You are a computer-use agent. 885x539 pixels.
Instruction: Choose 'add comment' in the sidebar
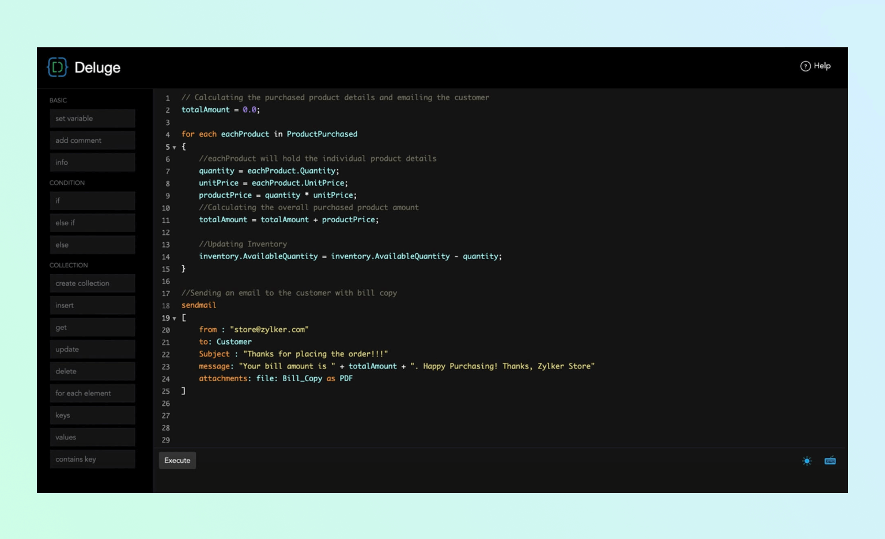point(92,141)
